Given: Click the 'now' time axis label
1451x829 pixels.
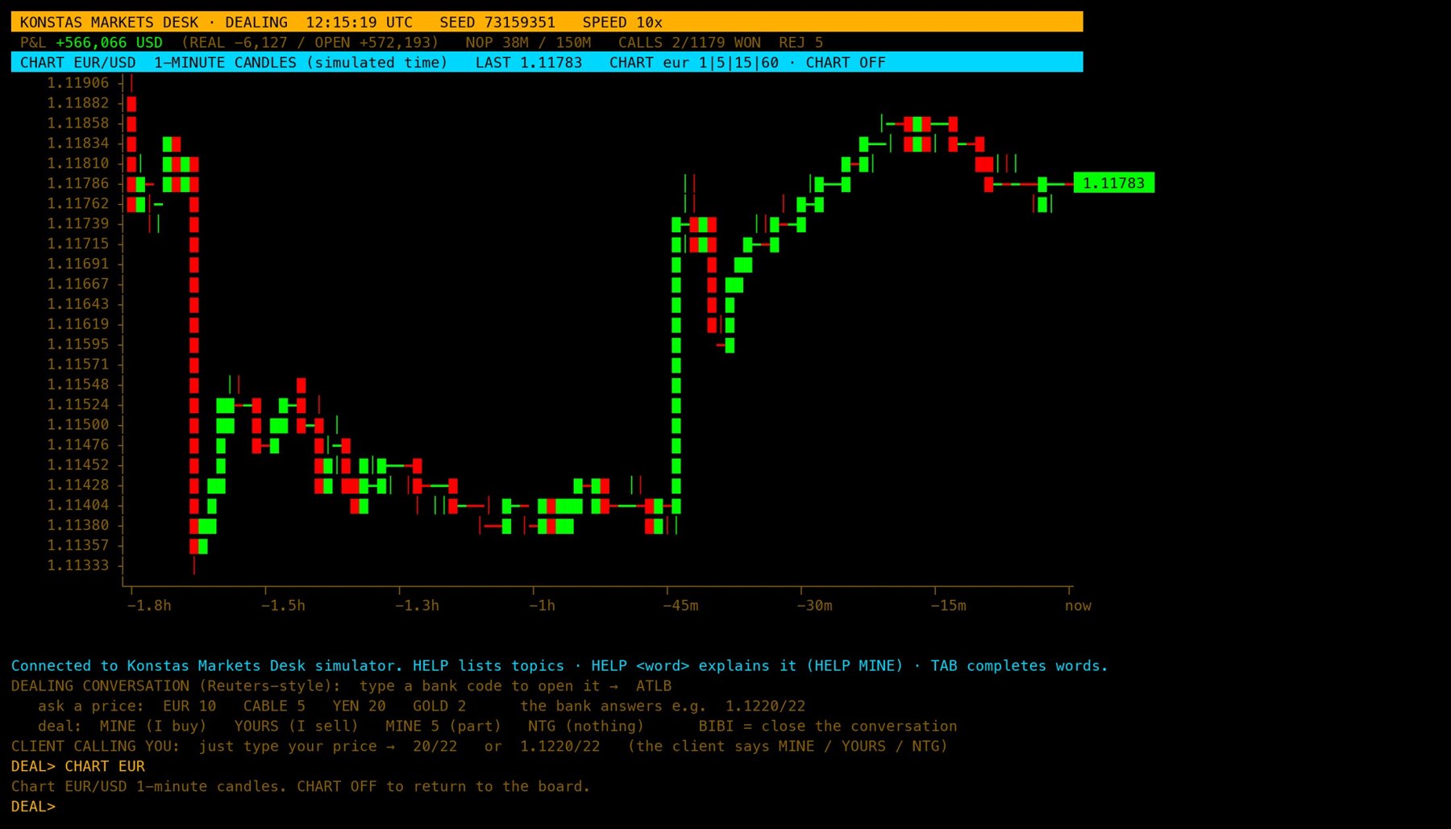Looking at the screenshot, I should tap(1078, 606).
